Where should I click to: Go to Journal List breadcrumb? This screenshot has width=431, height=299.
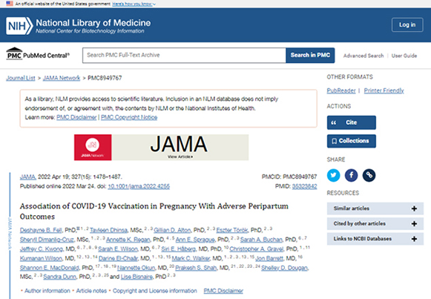21,78
